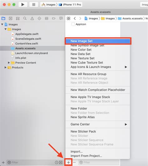Click Images folder in jump bar
The height and width of the screenshot is (166, 148).
[x=108, y=18]
